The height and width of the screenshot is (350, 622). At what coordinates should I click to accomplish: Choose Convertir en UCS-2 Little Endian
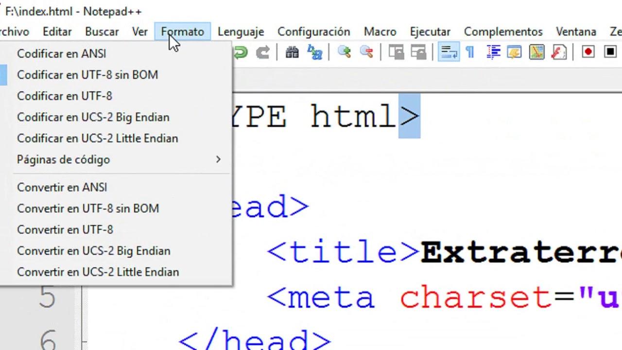116,272
